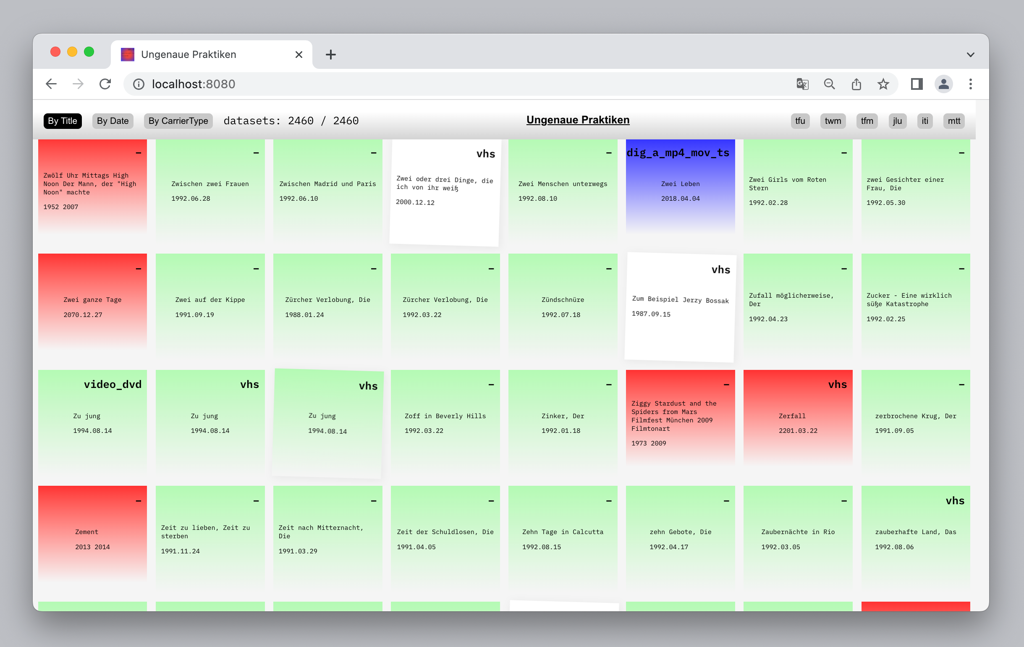Toggle the browser side panel icon

point(917,84)
